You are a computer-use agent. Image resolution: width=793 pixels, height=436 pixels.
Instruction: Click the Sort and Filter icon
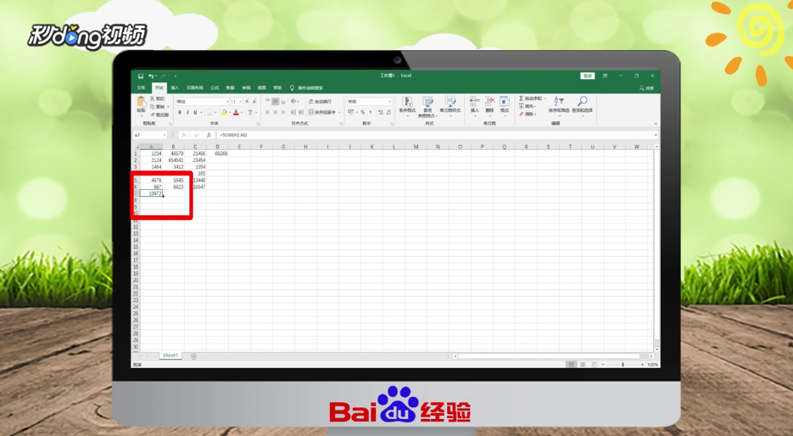[x=559, y=101]
